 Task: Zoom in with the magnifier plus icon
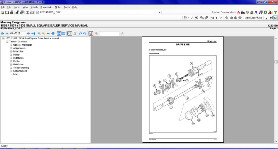pos(39,33)
